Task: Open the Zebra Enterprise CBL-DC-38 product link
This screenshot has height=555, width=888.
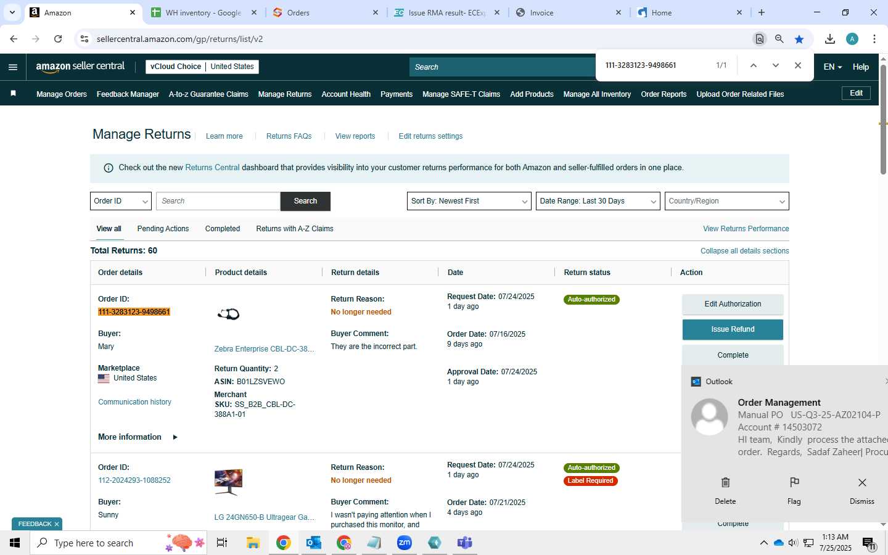Action: pos(265,349)
